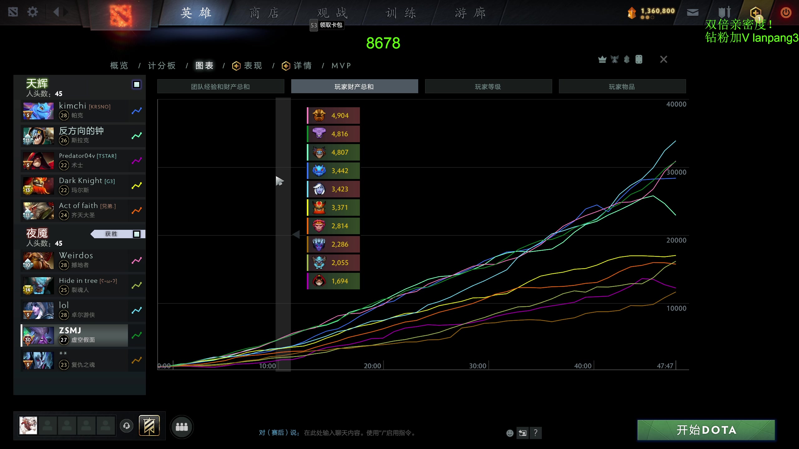
Task: Toggle Act of faith's orange graph line
Action: click(x=137, y=211)
